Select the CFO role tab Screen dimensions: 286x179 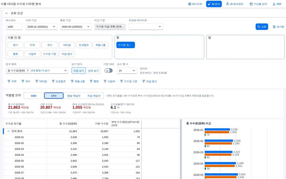(54, 96)
